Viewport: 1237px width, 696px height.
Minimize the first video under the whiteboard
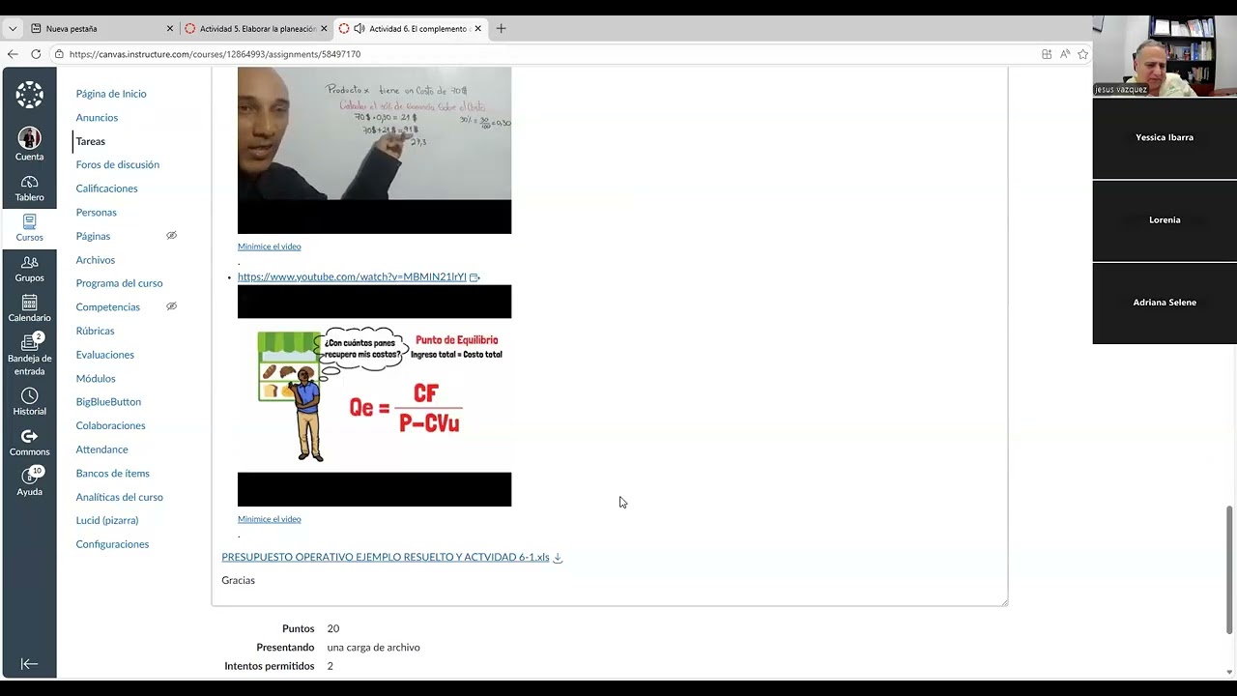click(x=270, y=246)
